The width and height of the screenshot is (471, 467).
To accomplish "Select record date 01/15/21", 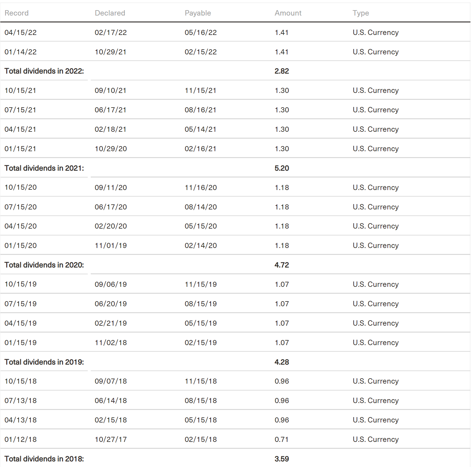I will pyautogui.click(x=21, y=149).
